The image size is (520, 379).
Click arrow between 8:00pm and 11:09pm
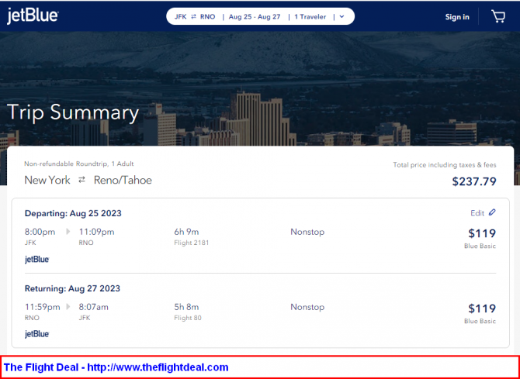click(68, 232)
